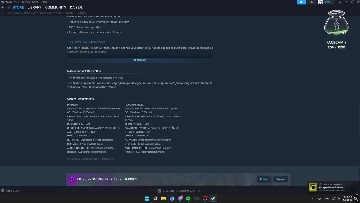Go forward with the right arrow
The image size is (360, 203).
[9, 7]
